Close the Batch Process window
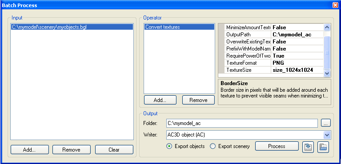341x164 pixels. (335, 5)
